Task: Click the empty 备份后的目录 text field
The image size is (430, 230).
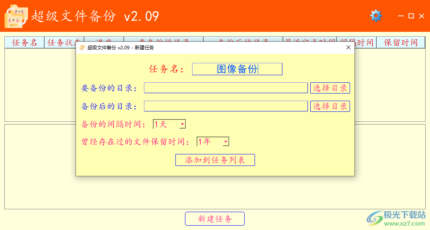Action: tap(225, 106)
